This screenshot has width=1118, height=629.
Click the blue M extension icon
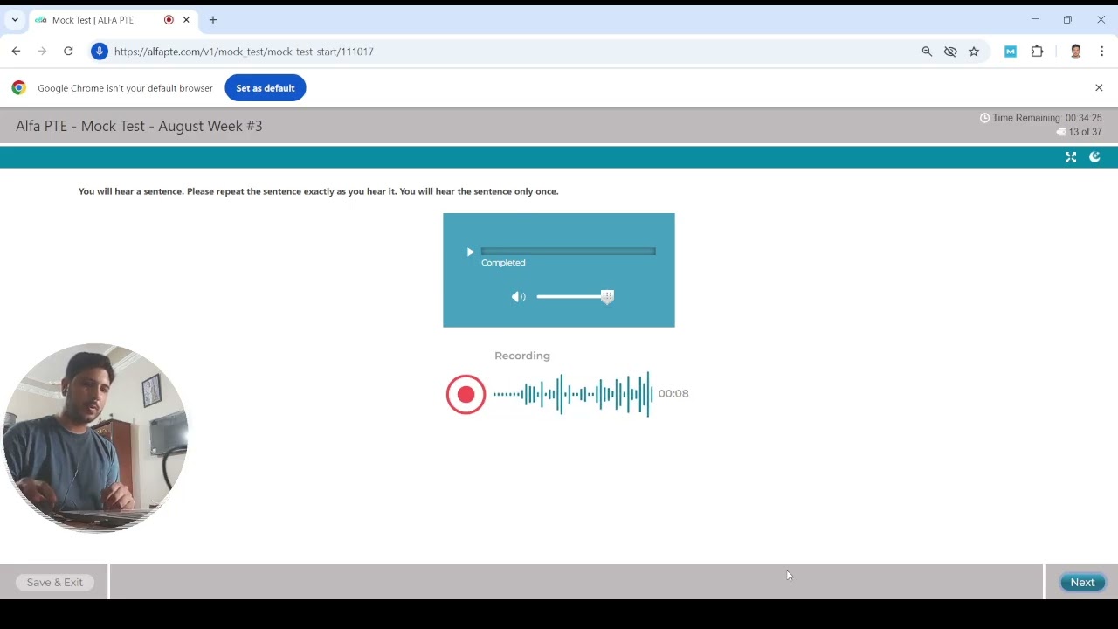point(1011,52)
